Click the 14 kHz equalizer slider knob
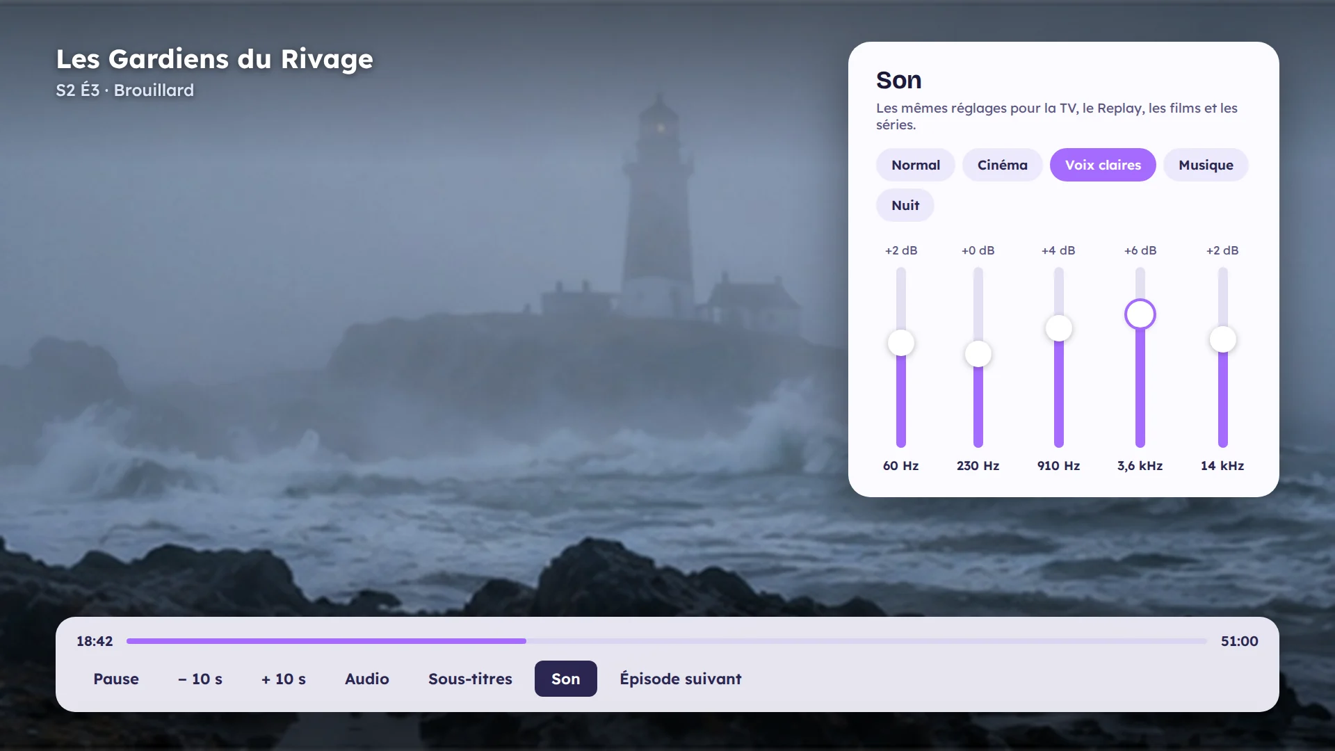 [1223, 339]
